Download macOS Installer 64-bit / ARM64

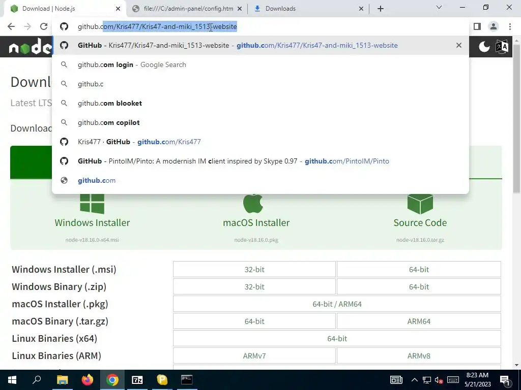pyautogui.click(x=337, y=304)
